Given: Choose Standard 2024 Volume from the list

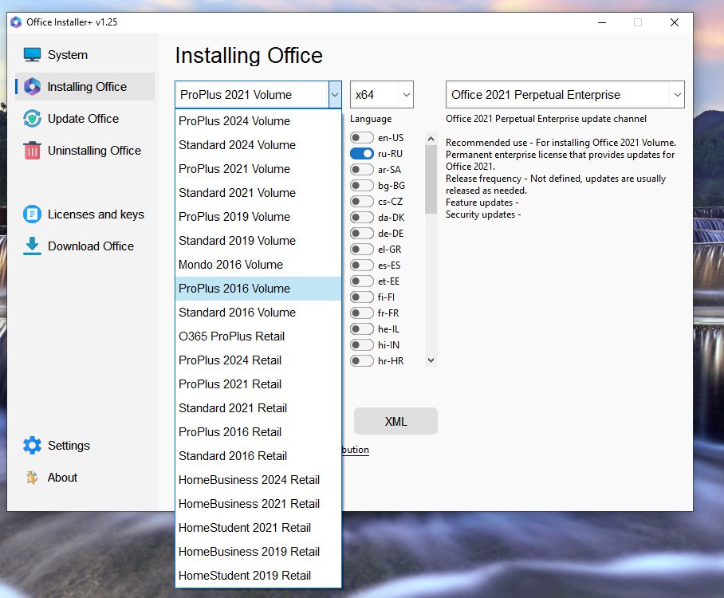Looking at the screenshot, I should (258, 145).
